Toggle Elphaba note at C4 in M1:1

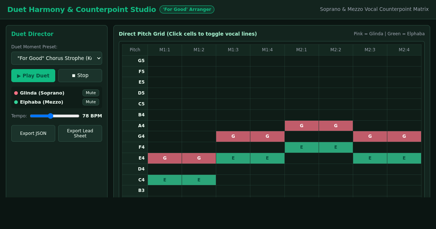click(x=165, y=180)
